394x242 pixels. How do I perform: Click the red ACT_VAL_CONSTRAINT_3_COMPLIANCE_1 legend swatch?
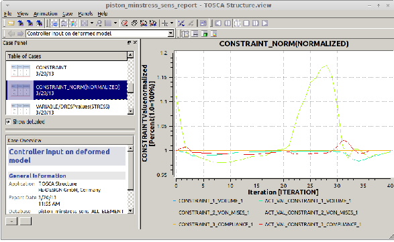(x=261, y=224)
